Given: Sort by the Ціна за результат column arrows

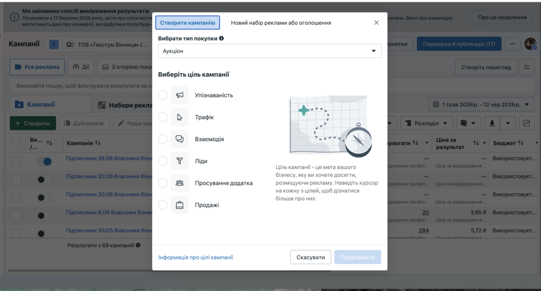Looking at the screenshot, I should 476,143.
